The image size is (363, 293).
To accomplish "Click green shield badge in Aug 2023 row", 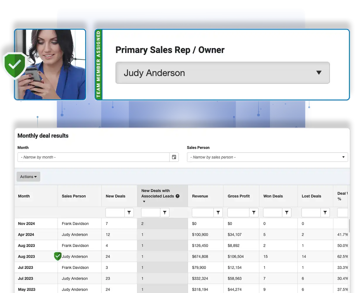I will [58, 256].
